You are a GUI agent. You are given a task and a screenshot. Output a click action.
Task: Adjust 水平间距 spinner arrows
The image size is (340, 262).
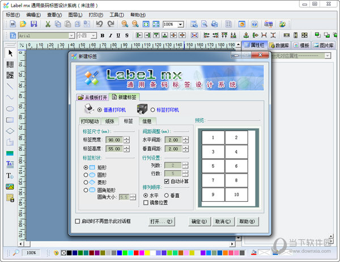[x=186, y=140]
